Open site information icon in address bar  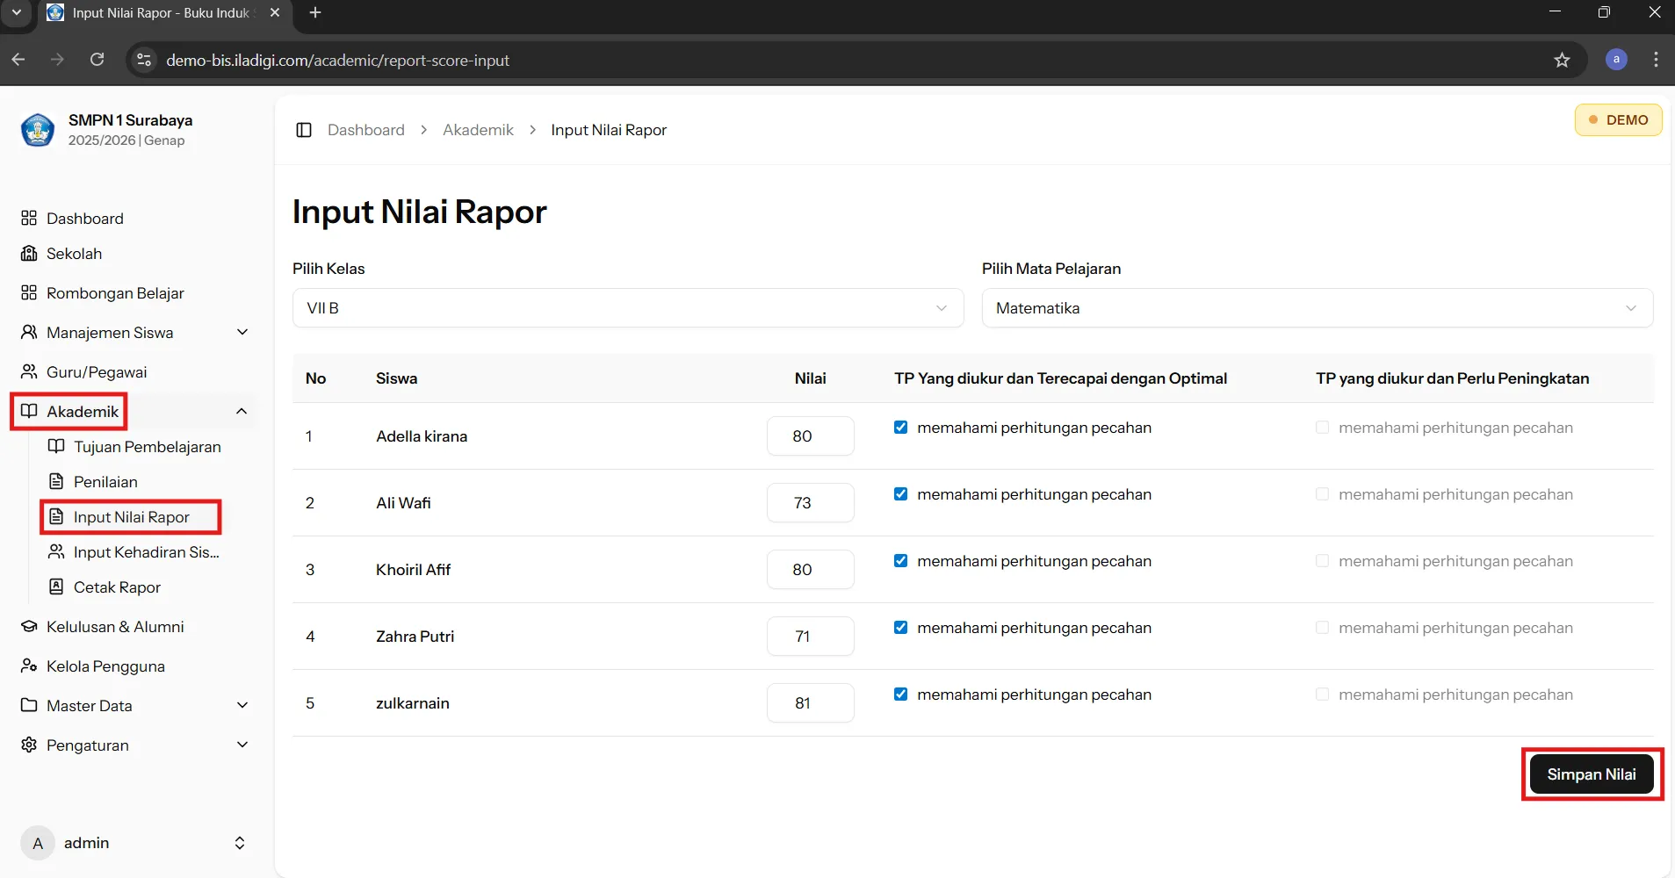click(144, 60)
